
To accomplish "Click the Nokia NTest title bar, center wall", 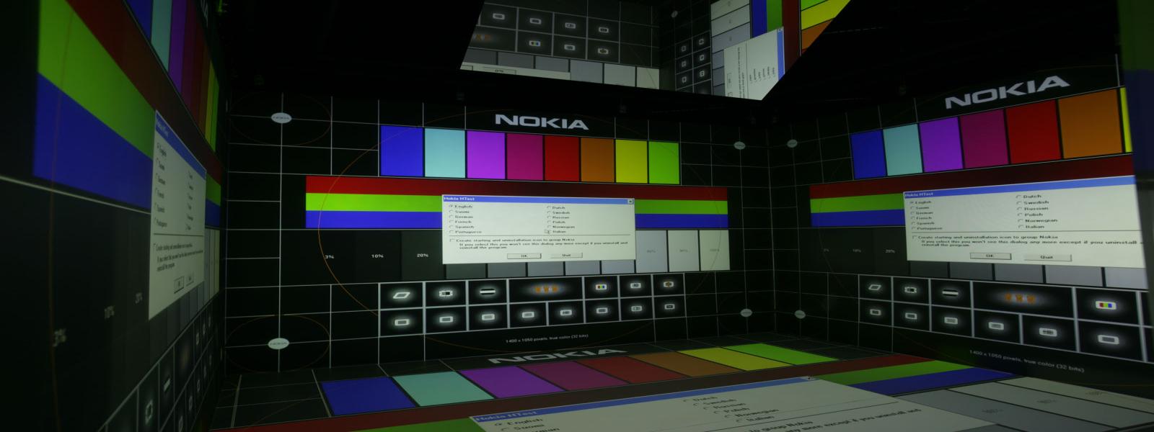I will pos(537,199).
